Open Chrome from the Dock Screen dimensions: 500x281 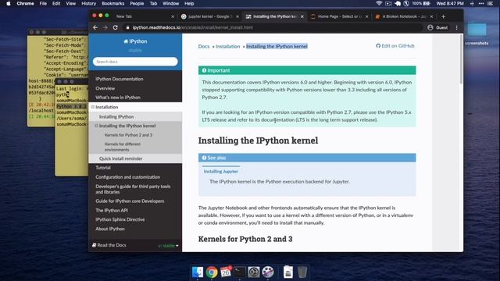point(212,272)
